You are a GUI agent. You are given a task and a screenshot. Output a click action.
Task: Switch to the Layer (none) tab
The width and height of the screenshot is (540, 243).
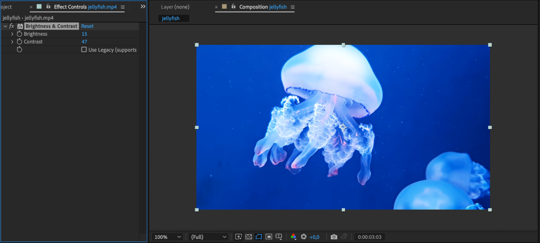tap(175, 7)
